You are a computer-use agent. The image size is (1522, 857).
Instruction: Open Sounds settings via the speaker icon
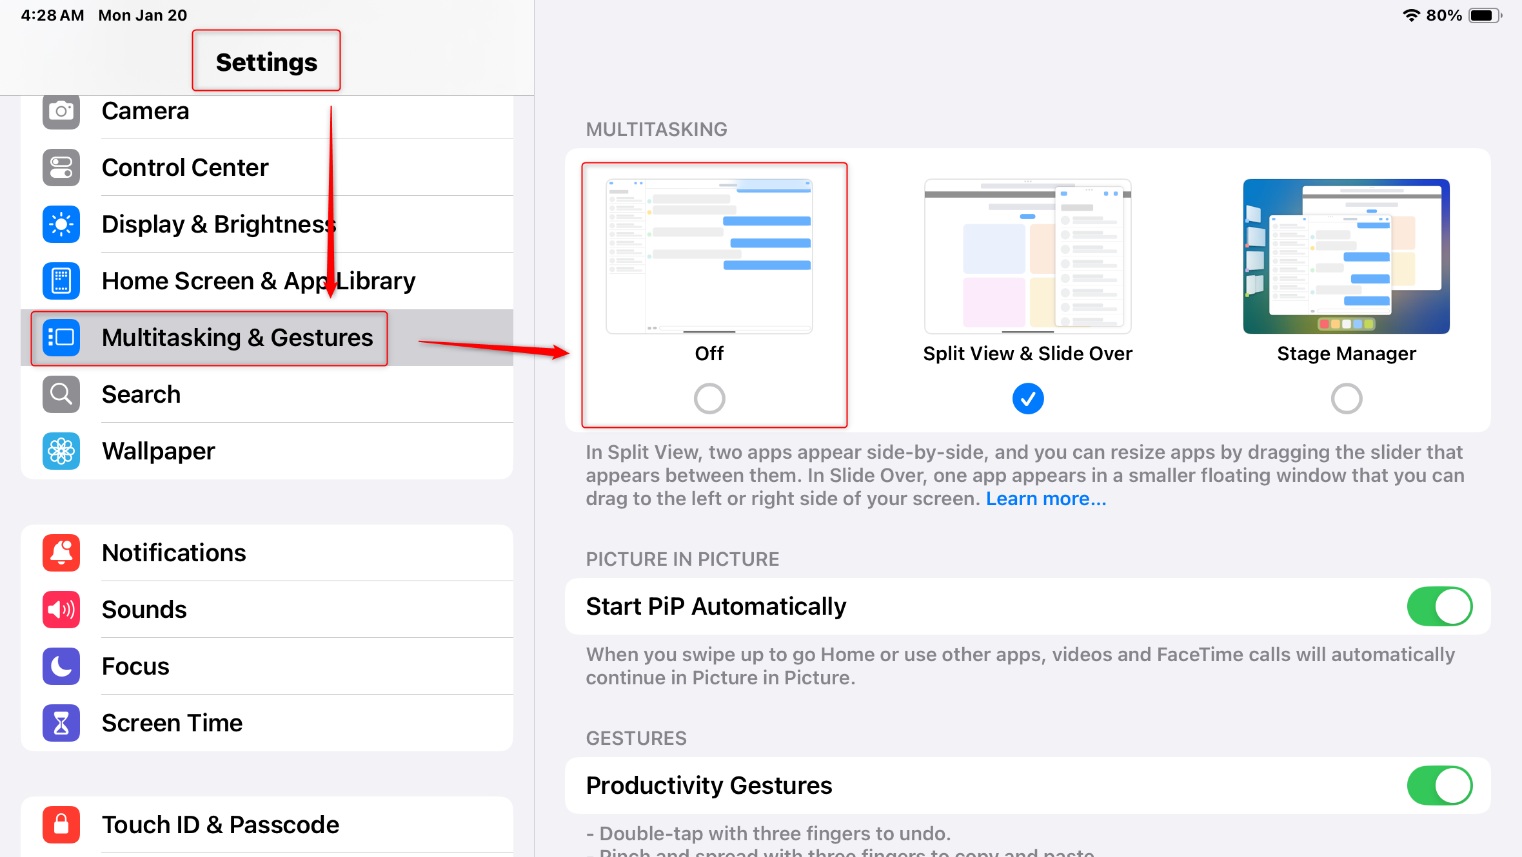point(61,609)
